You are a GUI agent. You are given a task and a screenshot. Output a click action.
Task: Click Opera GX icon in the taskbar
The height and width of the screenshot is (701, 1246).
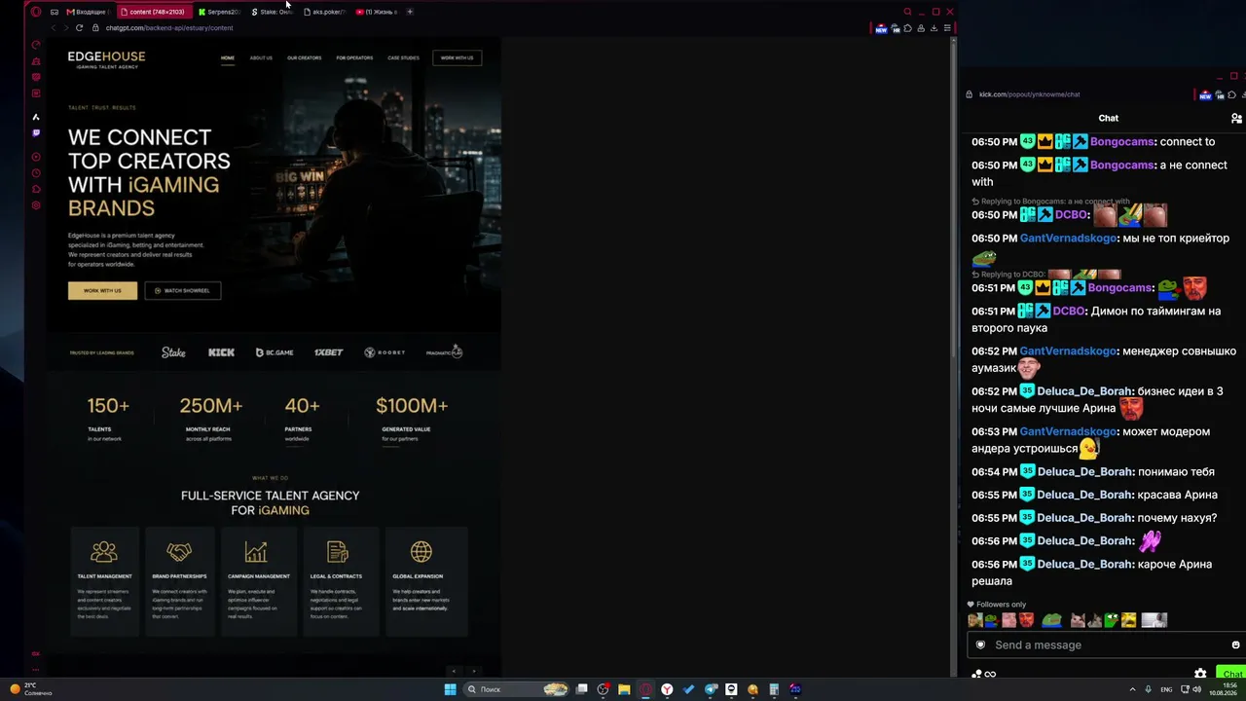645,689
